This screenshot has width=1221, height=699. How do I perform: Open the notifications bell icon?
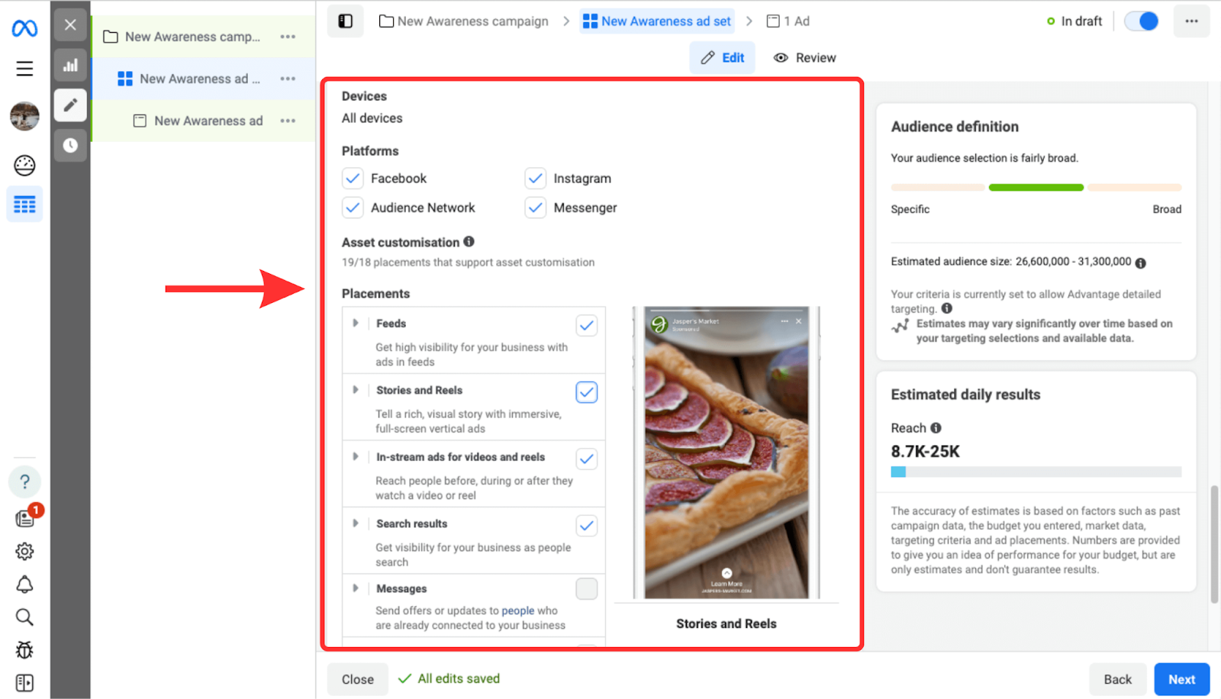24,585
